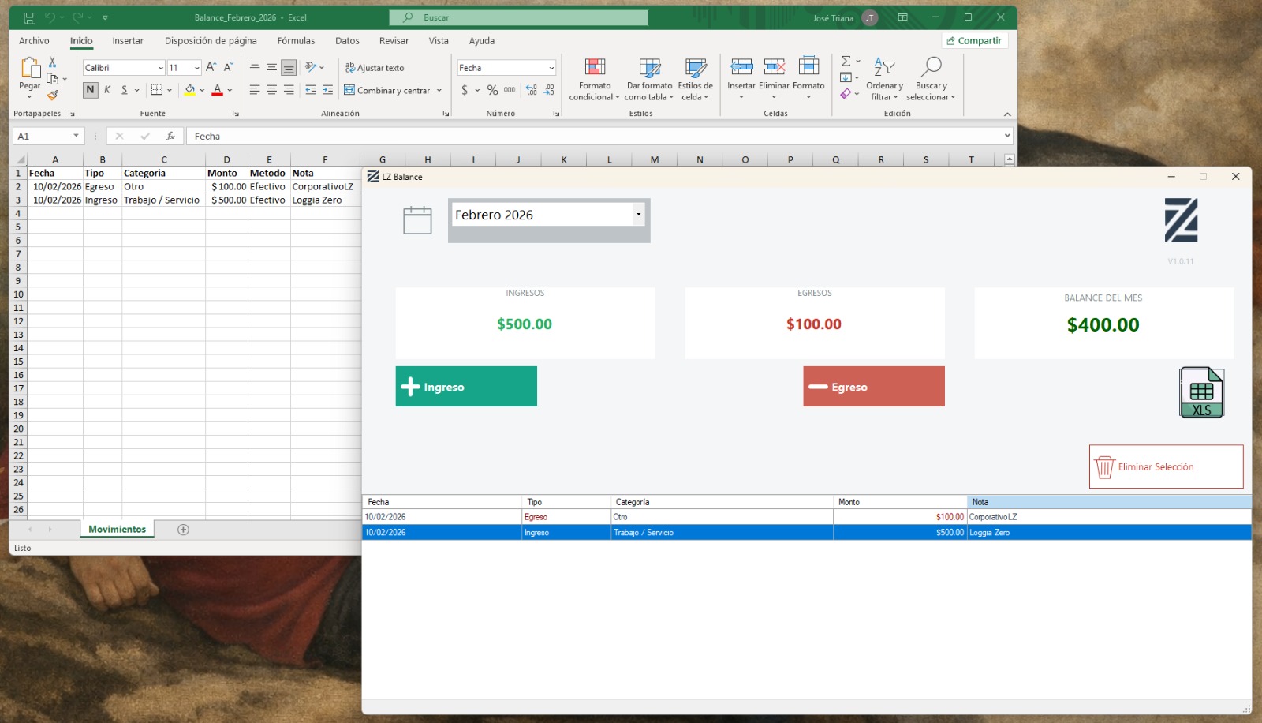The image size is (1262, 723).
Task: Switch to the Insertar ribbon tab
Action: coord(128,40)
